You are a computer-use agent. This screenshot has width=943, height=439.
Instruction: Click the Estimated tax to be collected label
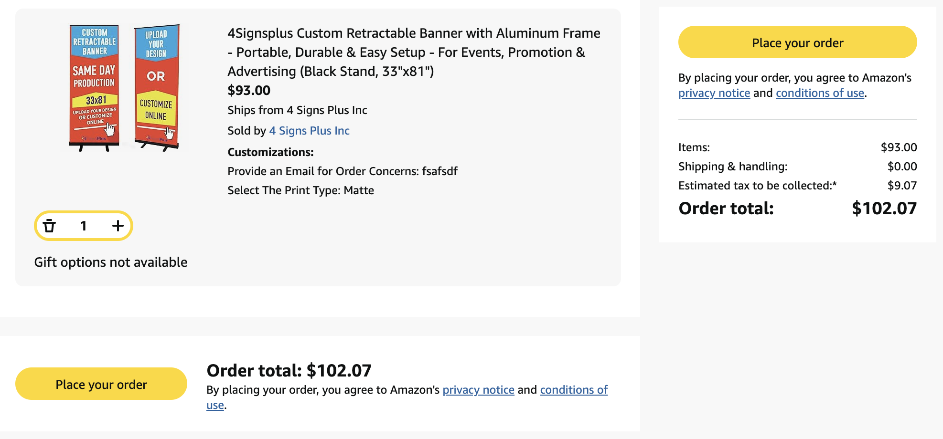pos(757,186)
